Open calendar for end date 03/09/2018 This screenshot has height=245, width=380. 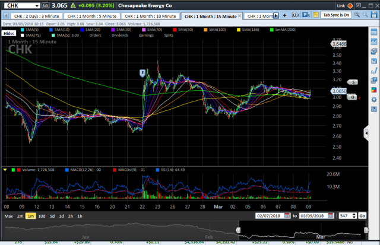tap(331, 215)
